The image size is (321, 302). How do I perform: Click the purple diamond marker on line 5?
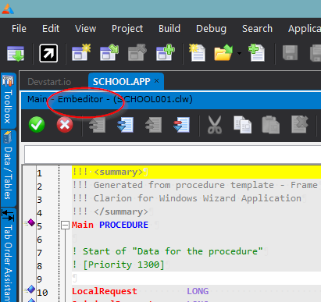pyautogui.click(x=30, y=222)
